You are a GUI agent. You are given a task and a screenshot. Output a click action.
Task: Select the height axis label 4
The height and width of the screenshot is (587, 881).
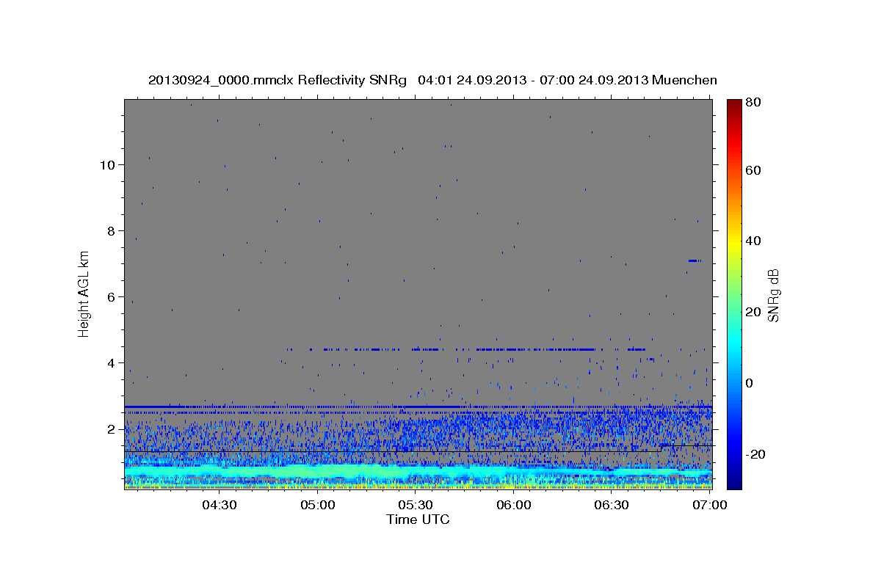click(112, 362)
